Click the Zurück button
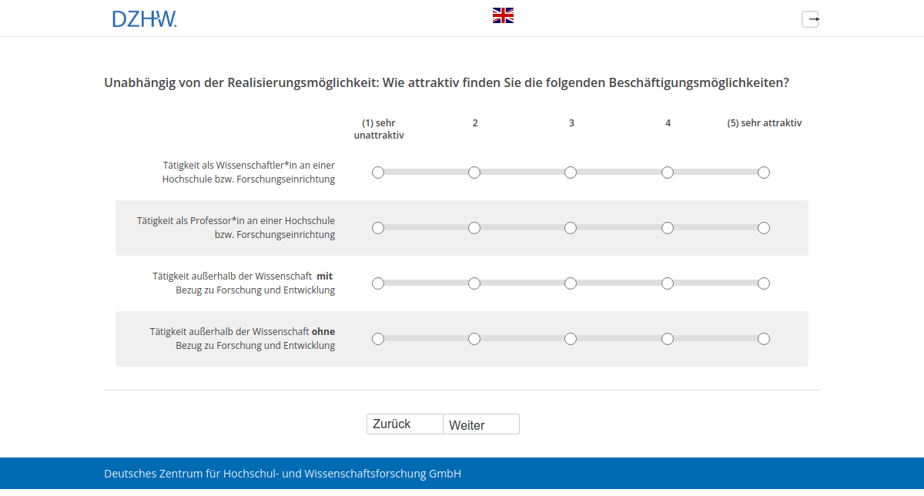 404,423
